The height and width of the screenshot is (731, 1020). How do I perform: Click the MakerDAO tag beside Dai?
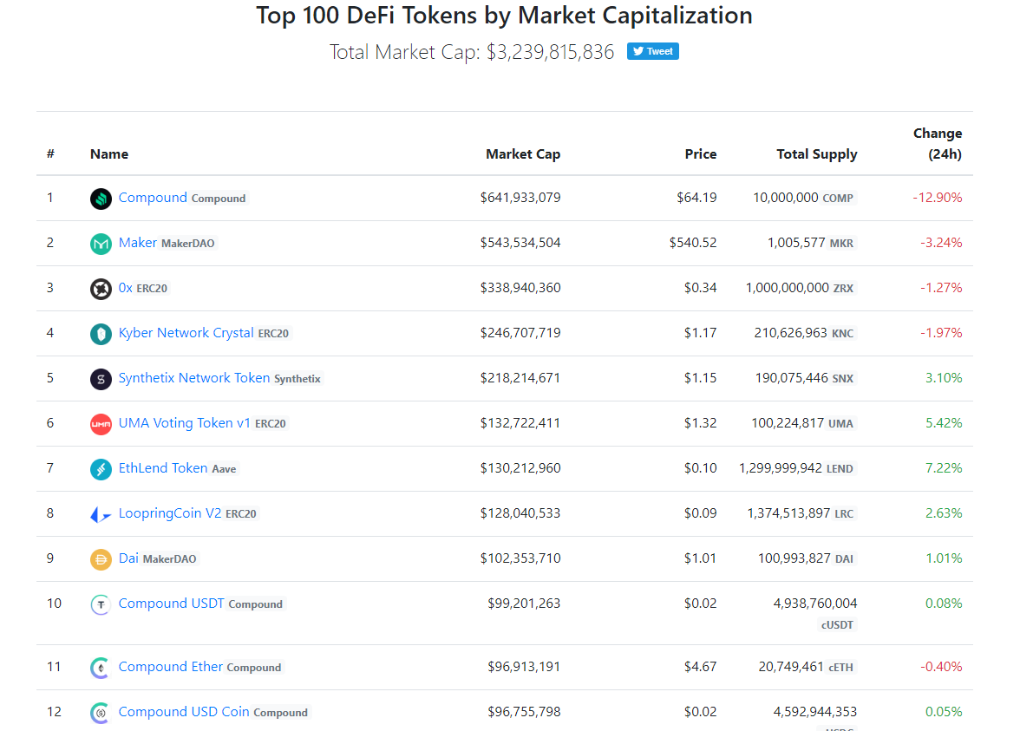click(x=169, y=558)
